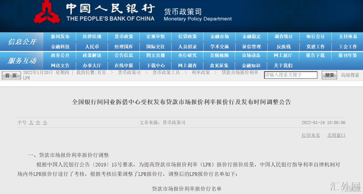Screen dimensions: 363x194
Task: Open the 人民币 navigation item
Action: [x=92, y=47]
